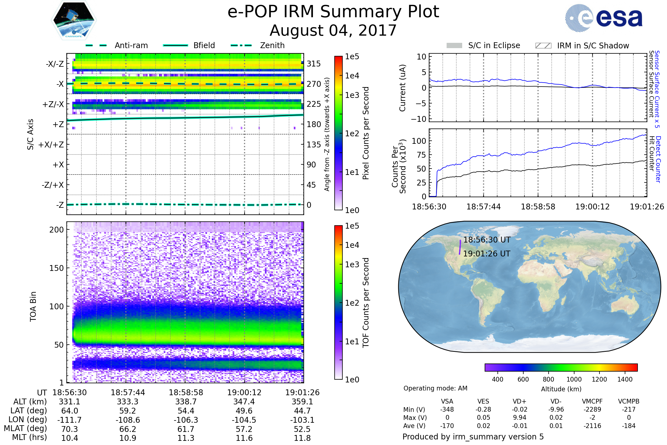Click the 19:01:26 UT map label
Viewport: 667px width, 445px height.
tap(487, 254)
